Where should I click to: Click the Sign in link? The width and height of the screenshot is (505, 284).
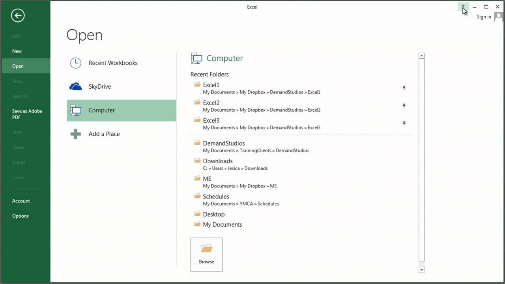click(x=484, y=17)
